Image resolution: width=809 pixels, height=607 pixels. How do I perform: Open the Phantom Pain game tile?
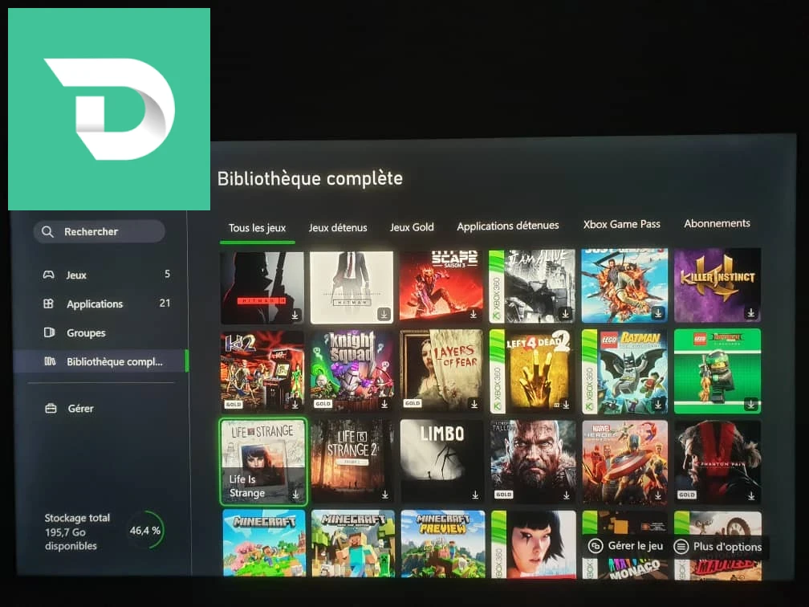tap(718, 462)
